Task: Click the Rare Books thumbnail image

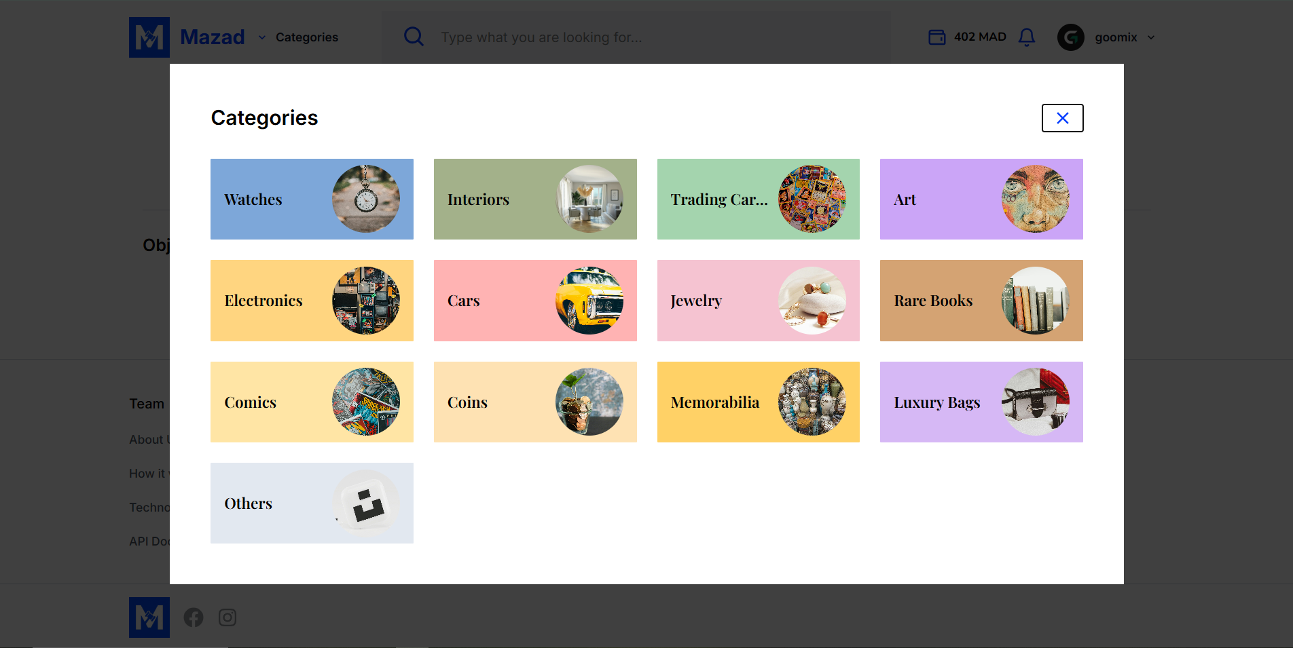Action: coord(1036,301)
